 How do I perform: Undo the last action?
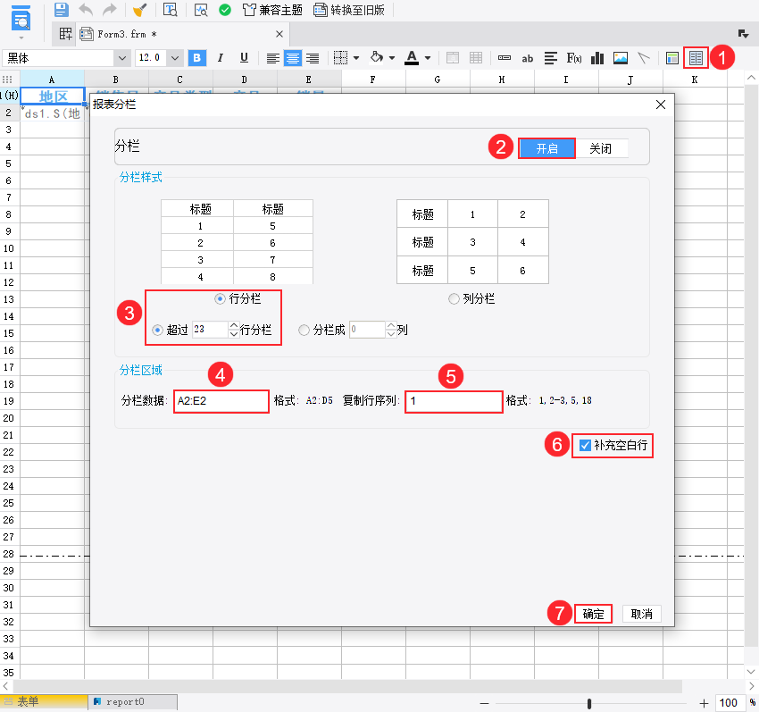click(85, 10)
